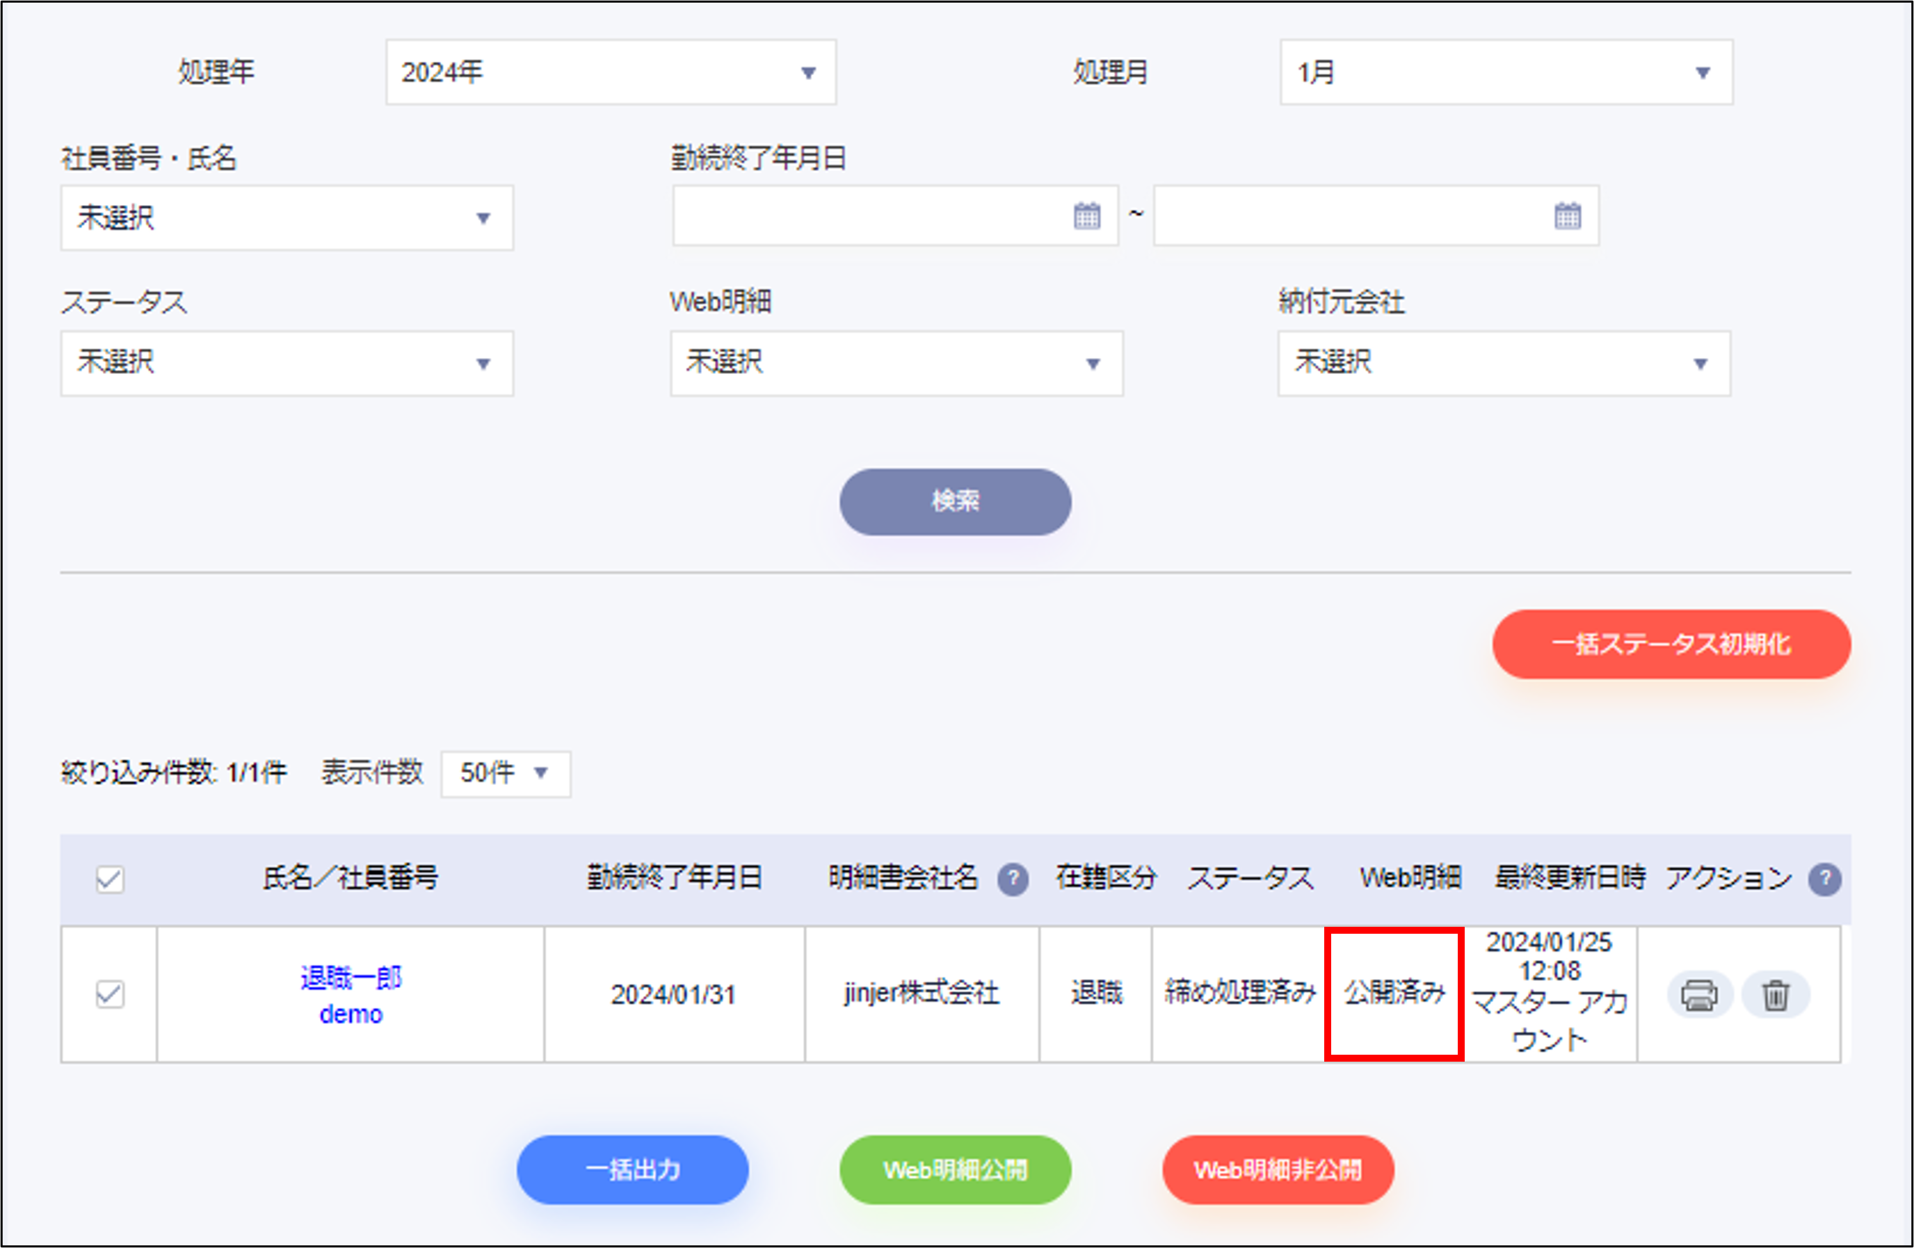View help tooltip next to アクション column

click(1826, 879)
